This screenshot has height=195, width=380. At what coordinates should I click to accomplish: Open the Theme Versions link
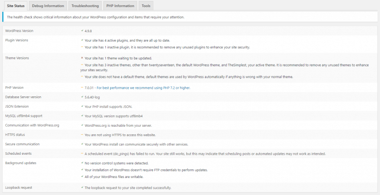[17, 58]
